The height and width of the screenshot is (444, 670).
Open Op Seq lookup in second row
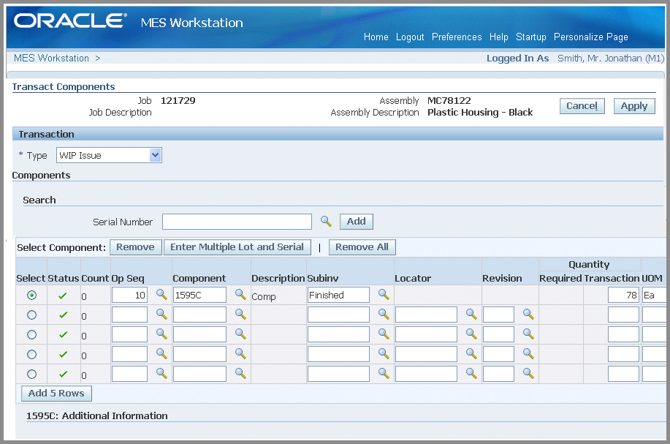pos(161,314)
